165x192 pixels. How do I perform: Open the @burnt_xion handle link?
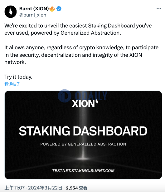[33, 15]
